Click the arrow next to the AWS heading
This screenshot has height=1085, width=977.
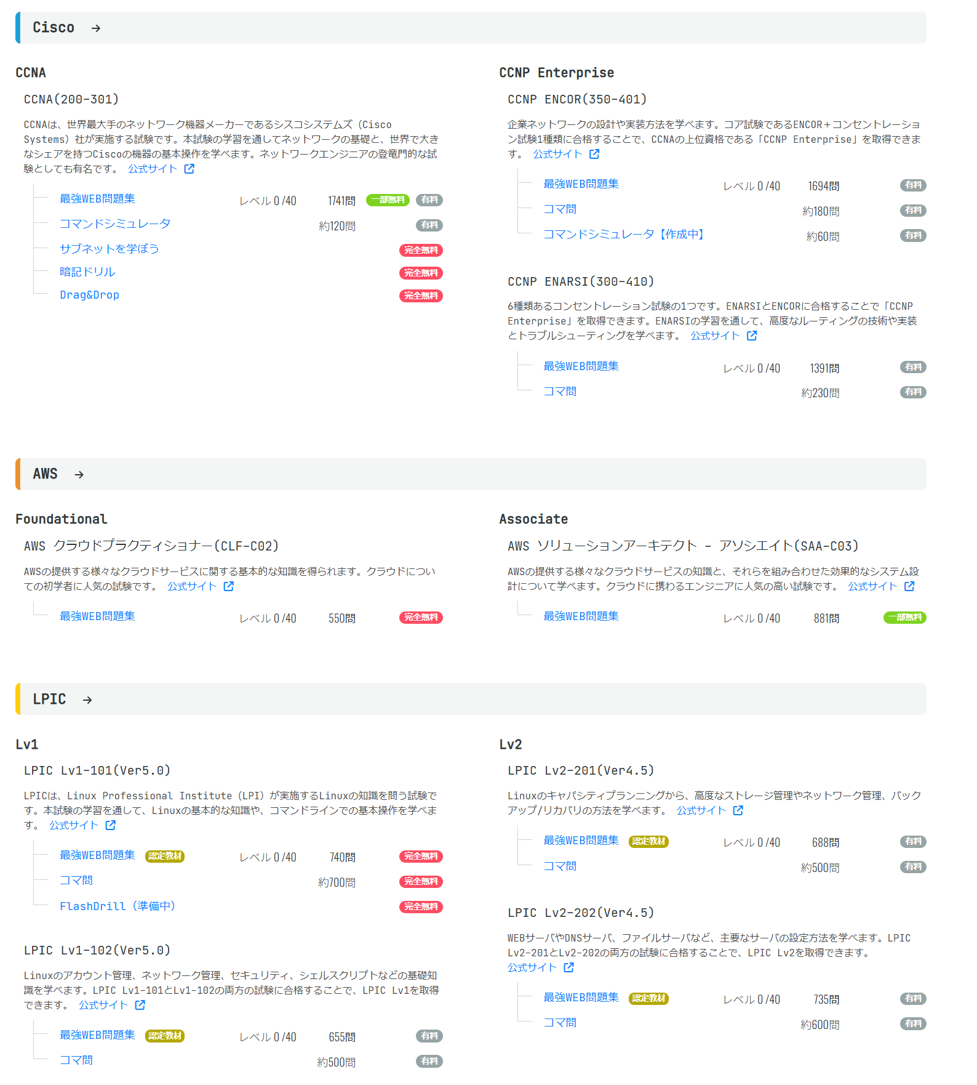(79, 475)
